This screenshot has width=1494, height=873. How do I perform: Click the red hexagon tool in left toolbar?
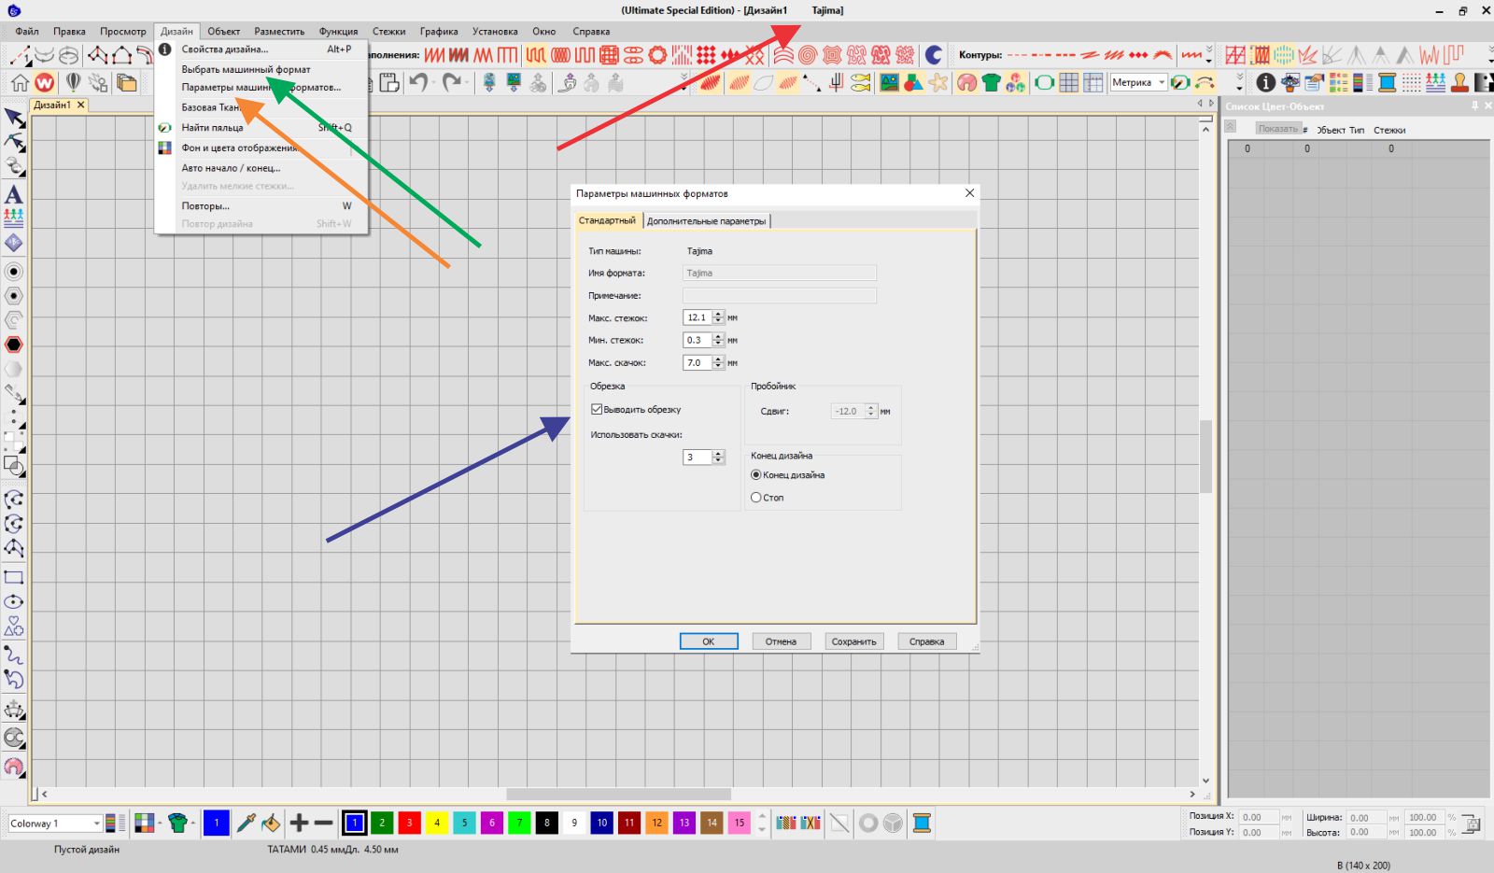click(x=14, y=345)
